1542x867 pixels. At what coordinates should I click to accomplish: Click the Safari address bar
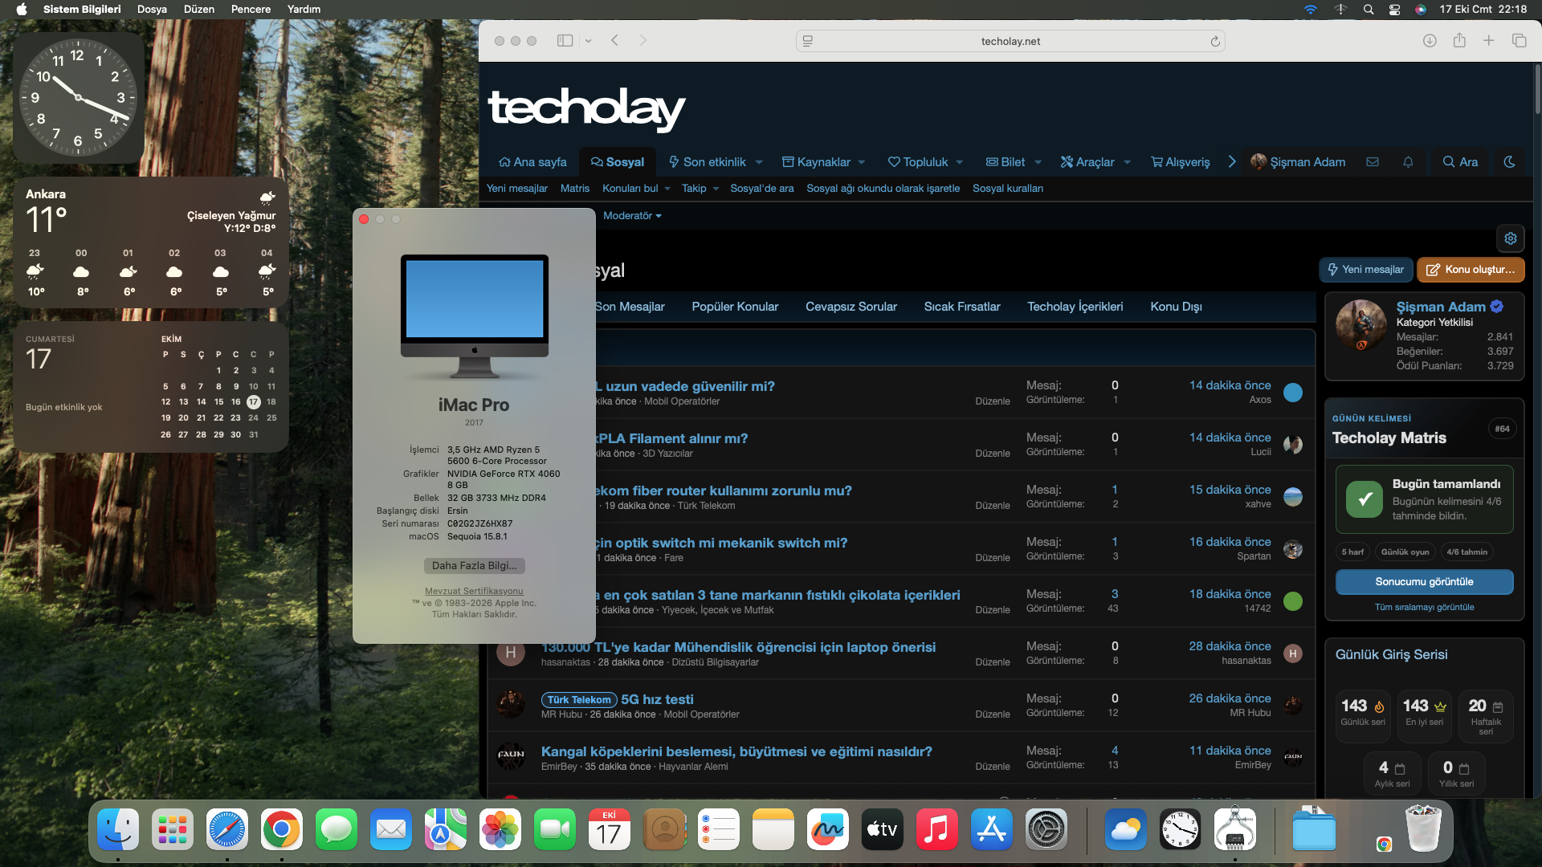(1010, 41)
